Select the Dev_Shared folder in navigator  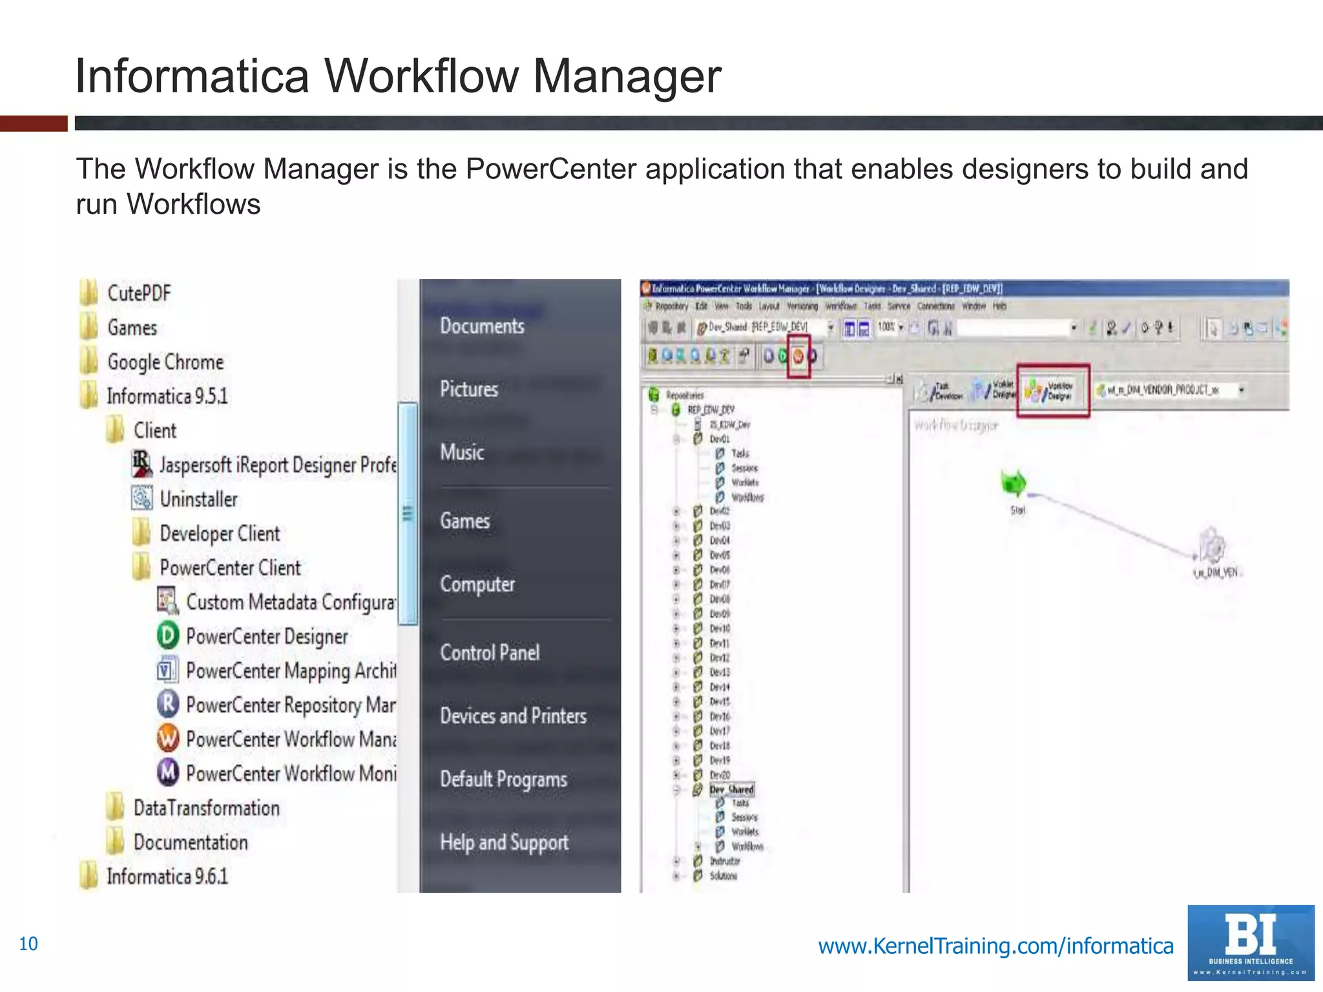tap(731, 789)
